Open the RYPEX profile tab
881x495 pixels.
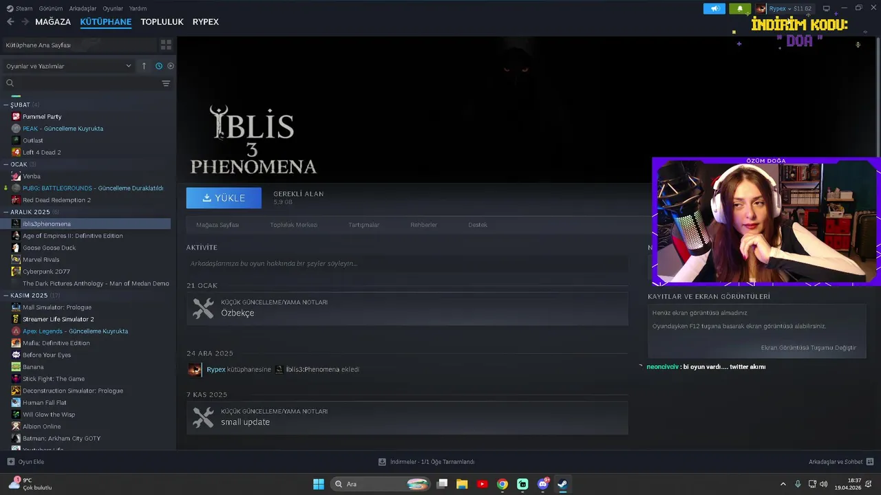(206, 22)
